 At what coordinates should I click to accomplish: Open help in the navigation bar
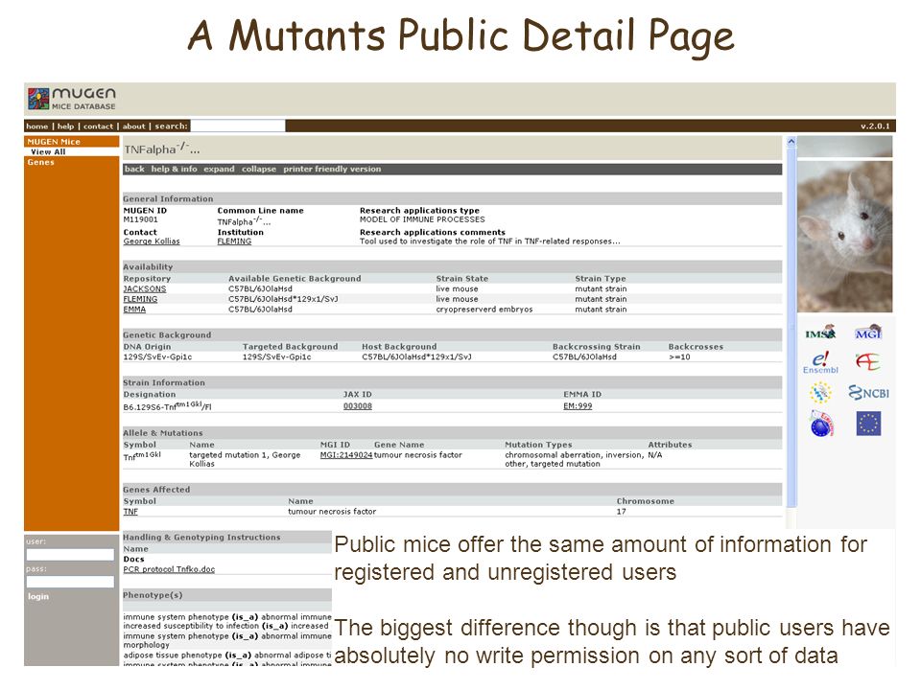click(x=66, y=126)
